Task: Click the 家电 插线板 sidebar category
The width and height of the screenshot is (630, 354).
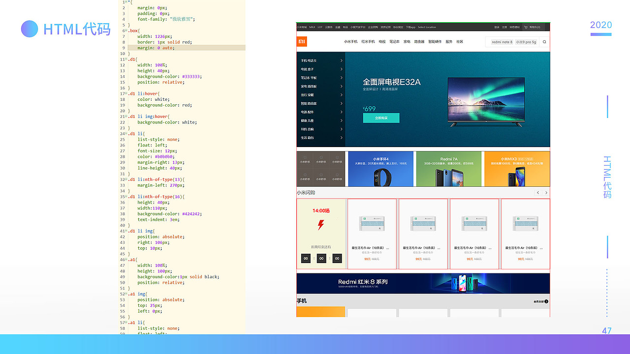Action: [309, 86]
